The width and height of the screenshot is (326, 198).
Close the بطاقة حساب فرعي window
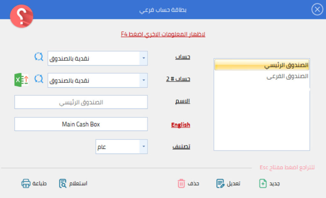coord(317,10)
